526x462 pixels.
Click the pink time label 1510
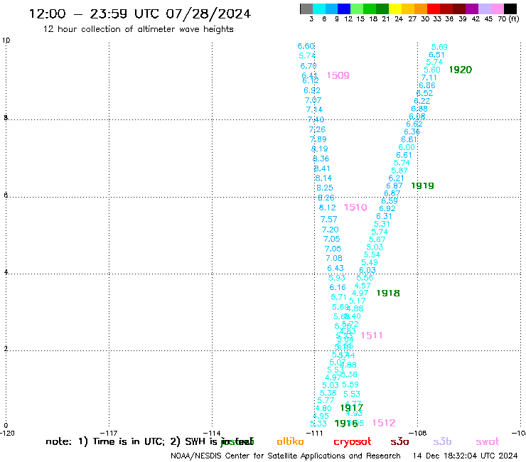pyautogui.click(x=355, y=208)
